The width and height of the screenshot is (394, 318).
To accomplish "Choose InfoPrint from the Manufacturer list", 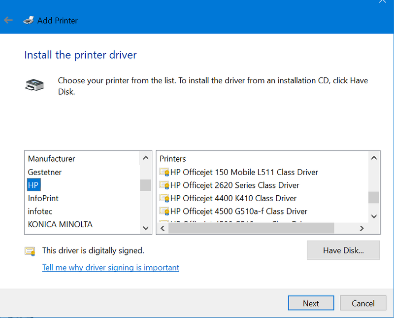I will [x=43, y=198].
